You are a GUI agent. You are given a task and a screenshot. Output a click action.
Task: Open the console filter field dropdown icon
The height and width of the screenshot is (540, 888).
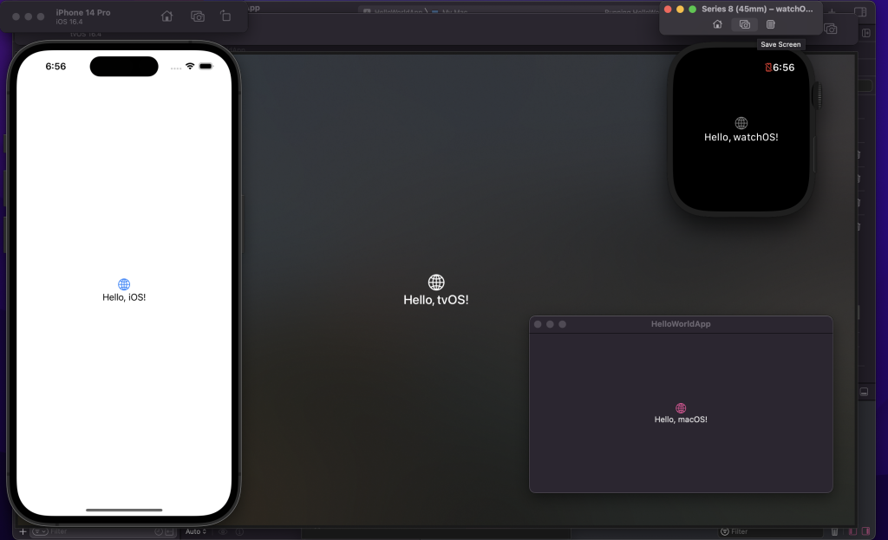pos(726,531)
